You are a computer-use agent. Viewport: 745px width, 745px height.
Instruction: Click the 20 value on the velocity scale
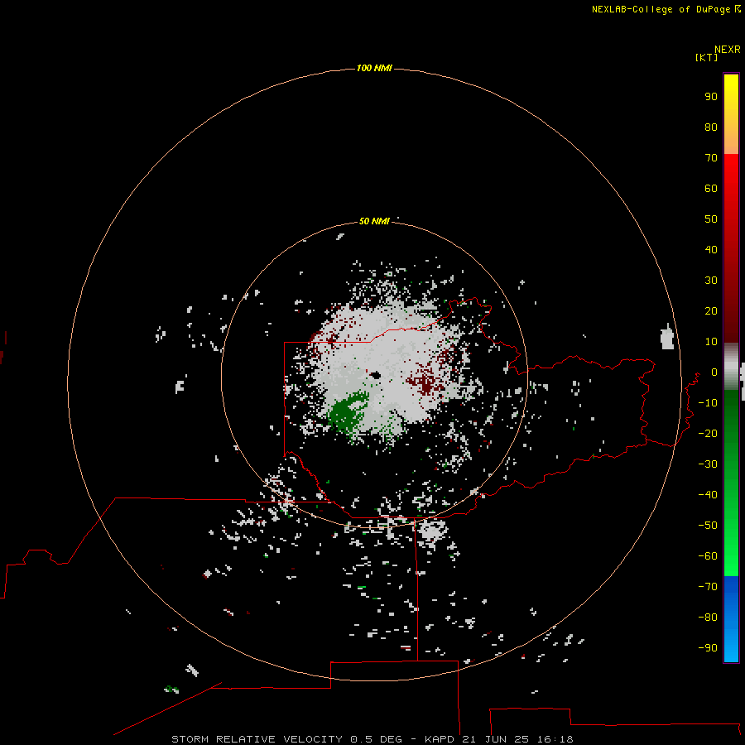(x=711, y=310)
